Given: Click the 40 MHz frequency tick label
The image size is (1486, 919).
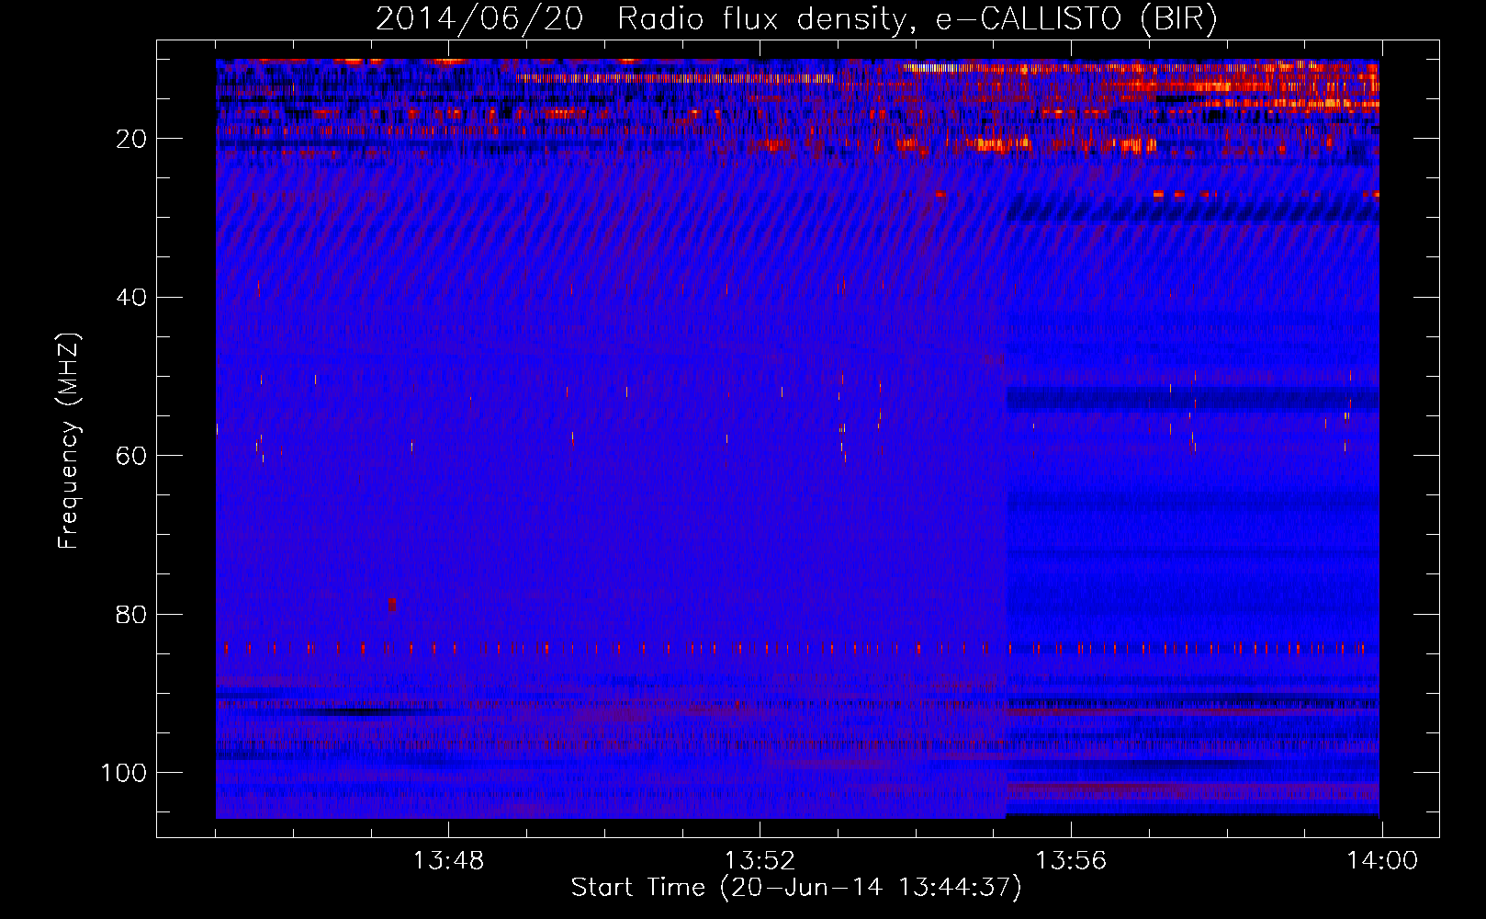Looking at the screenshot, I should (x=131, y=298).
